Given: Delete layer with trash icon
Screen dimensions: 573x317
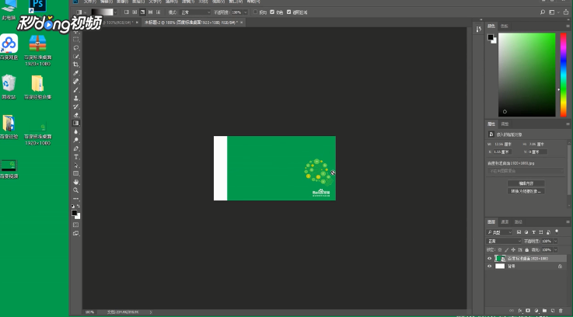Looking at the screenshot, I should pyautogui.click(x=561, y=311).
